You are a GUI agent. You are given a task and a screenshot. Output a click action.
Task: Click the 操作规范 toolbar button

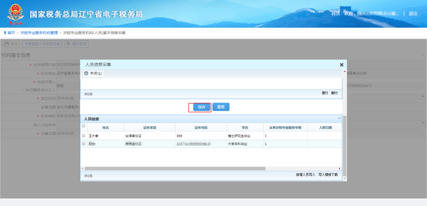tap(76, 44)
